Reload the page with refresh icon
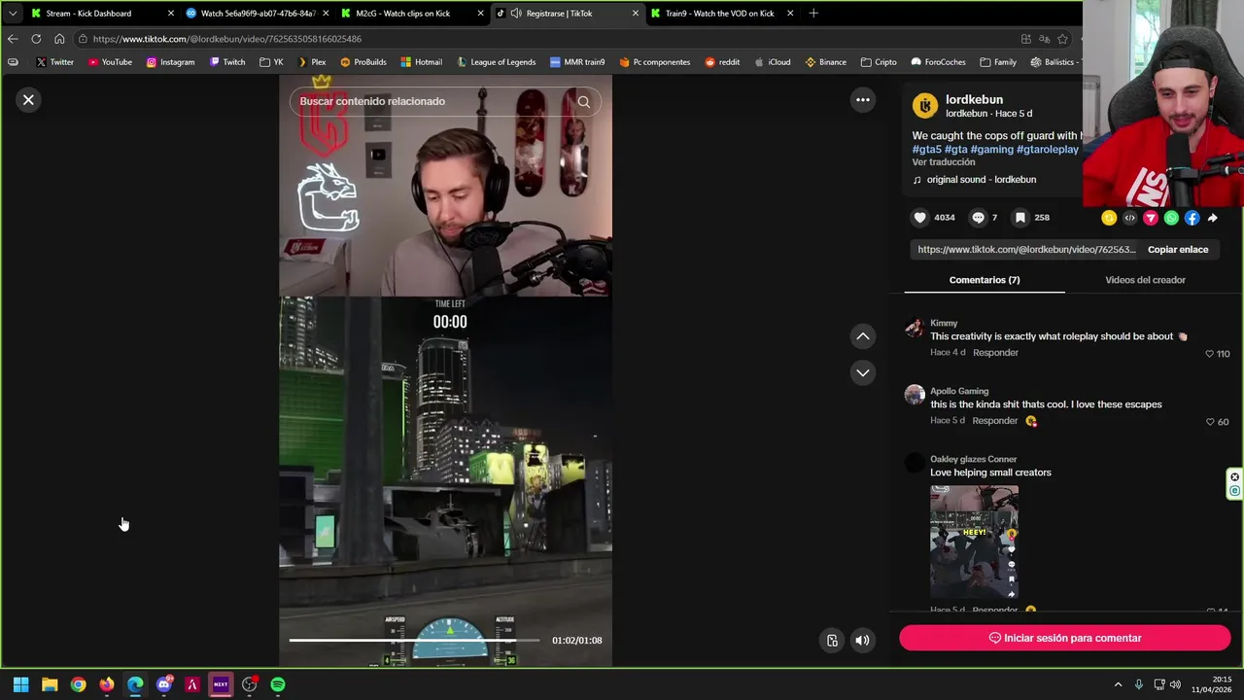Screen dimensions: 1244x700 [x=36, y=39]
